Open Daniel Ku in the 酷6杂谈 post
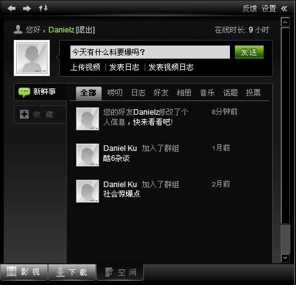The image size is (296, 285). 120,148
